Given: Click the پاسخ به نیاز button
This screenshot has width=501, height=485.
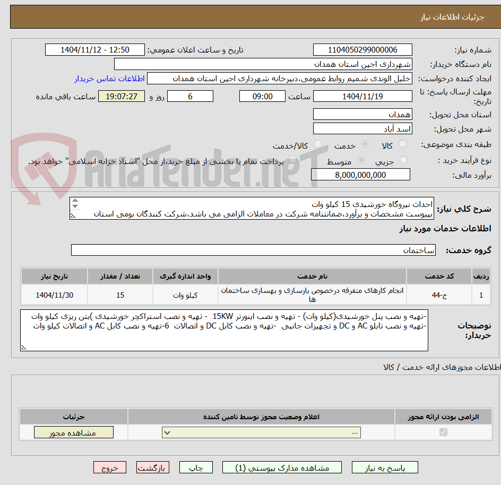Looking at the screenshot, I should 385,467.
